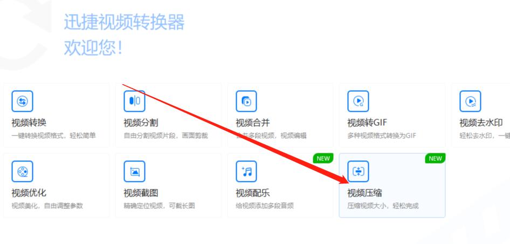Click the 视频截图 screenshot icon

134,172
